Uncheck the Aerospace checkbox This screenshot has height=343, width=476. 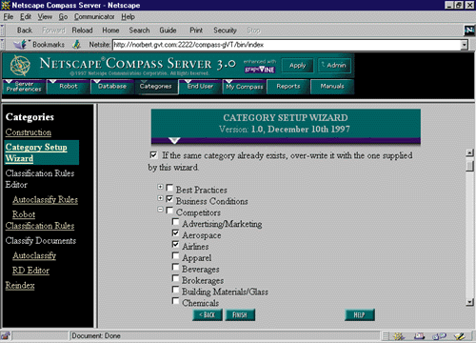(175, 232)
